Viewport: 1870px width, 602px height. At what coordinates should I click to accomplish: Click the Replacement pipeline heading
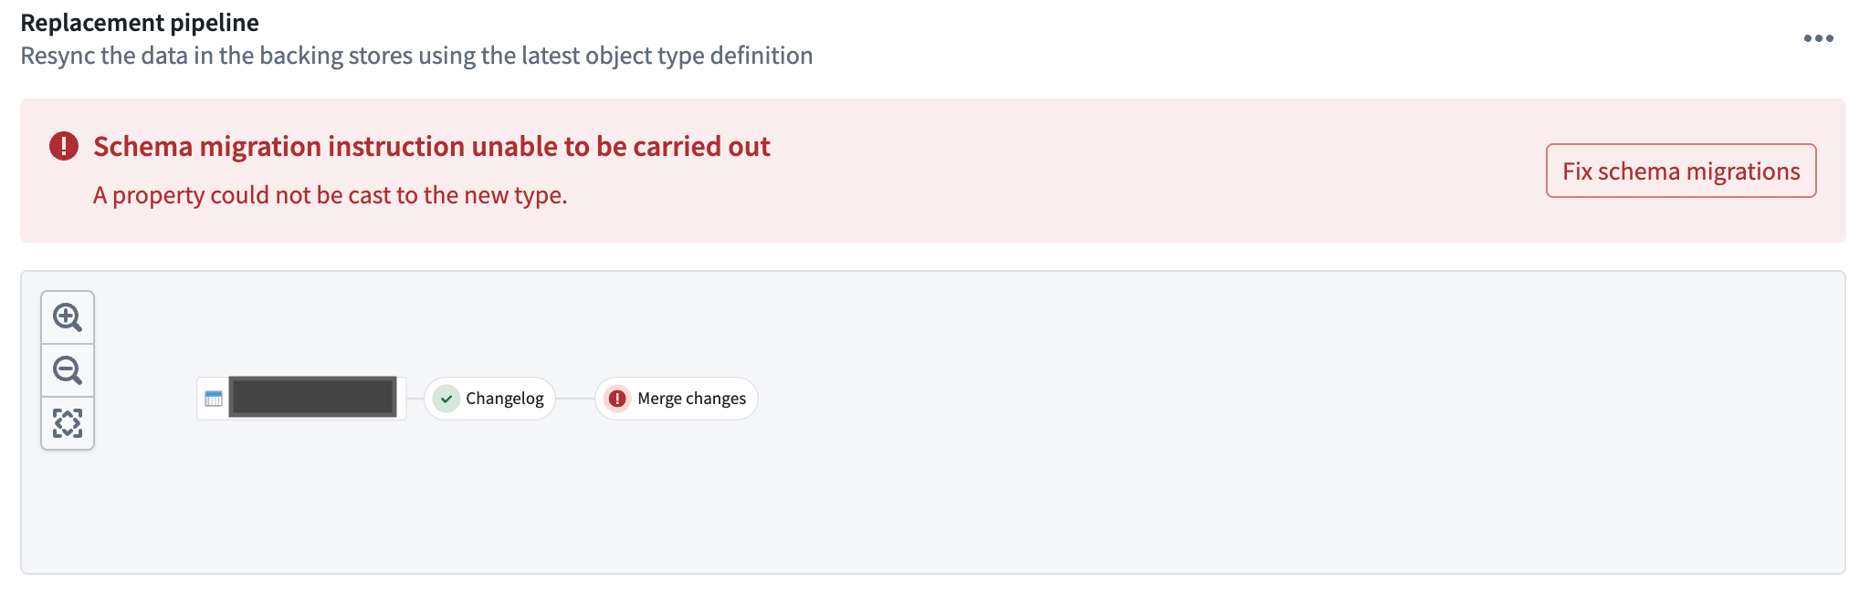[140, 22]
